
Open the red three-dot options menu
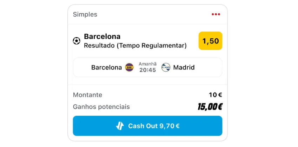(x=216, y=14)
